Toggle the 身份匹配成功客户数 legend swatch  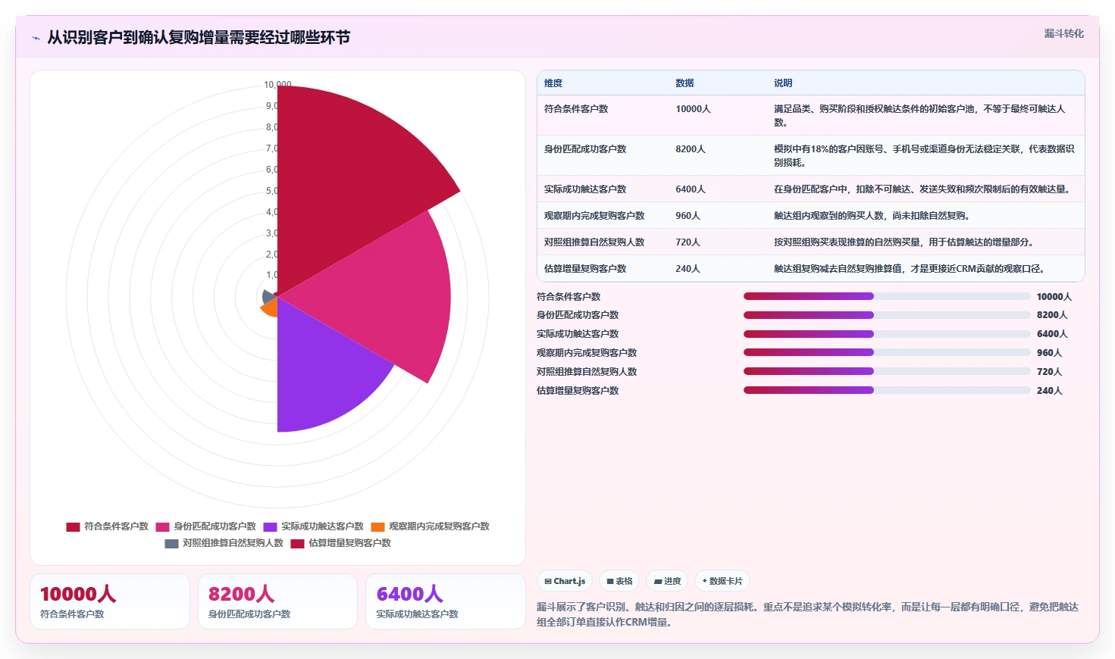coord(162,526)
